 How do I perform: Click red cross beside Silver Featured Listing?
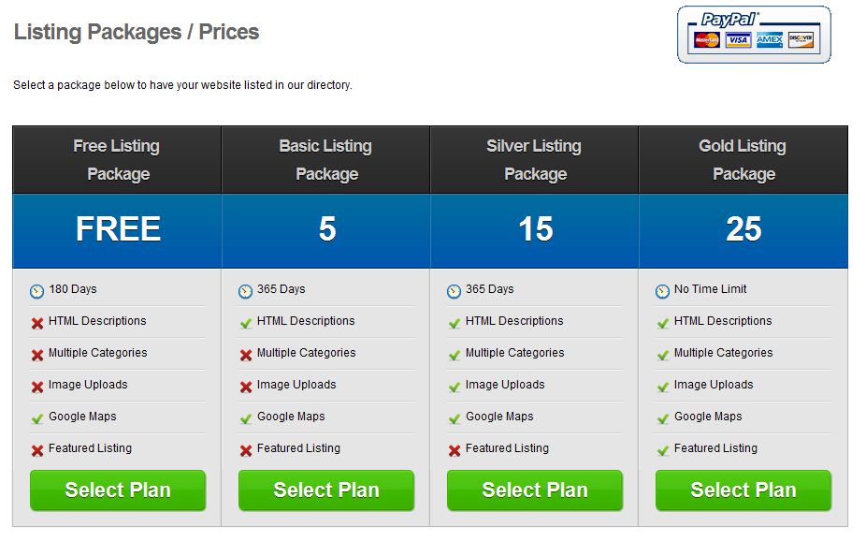click(454, 450)
